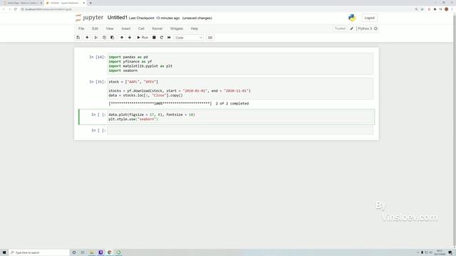456x256 pixels.
Task: Open the browser extensions puzzle icon
Action: 435,9
